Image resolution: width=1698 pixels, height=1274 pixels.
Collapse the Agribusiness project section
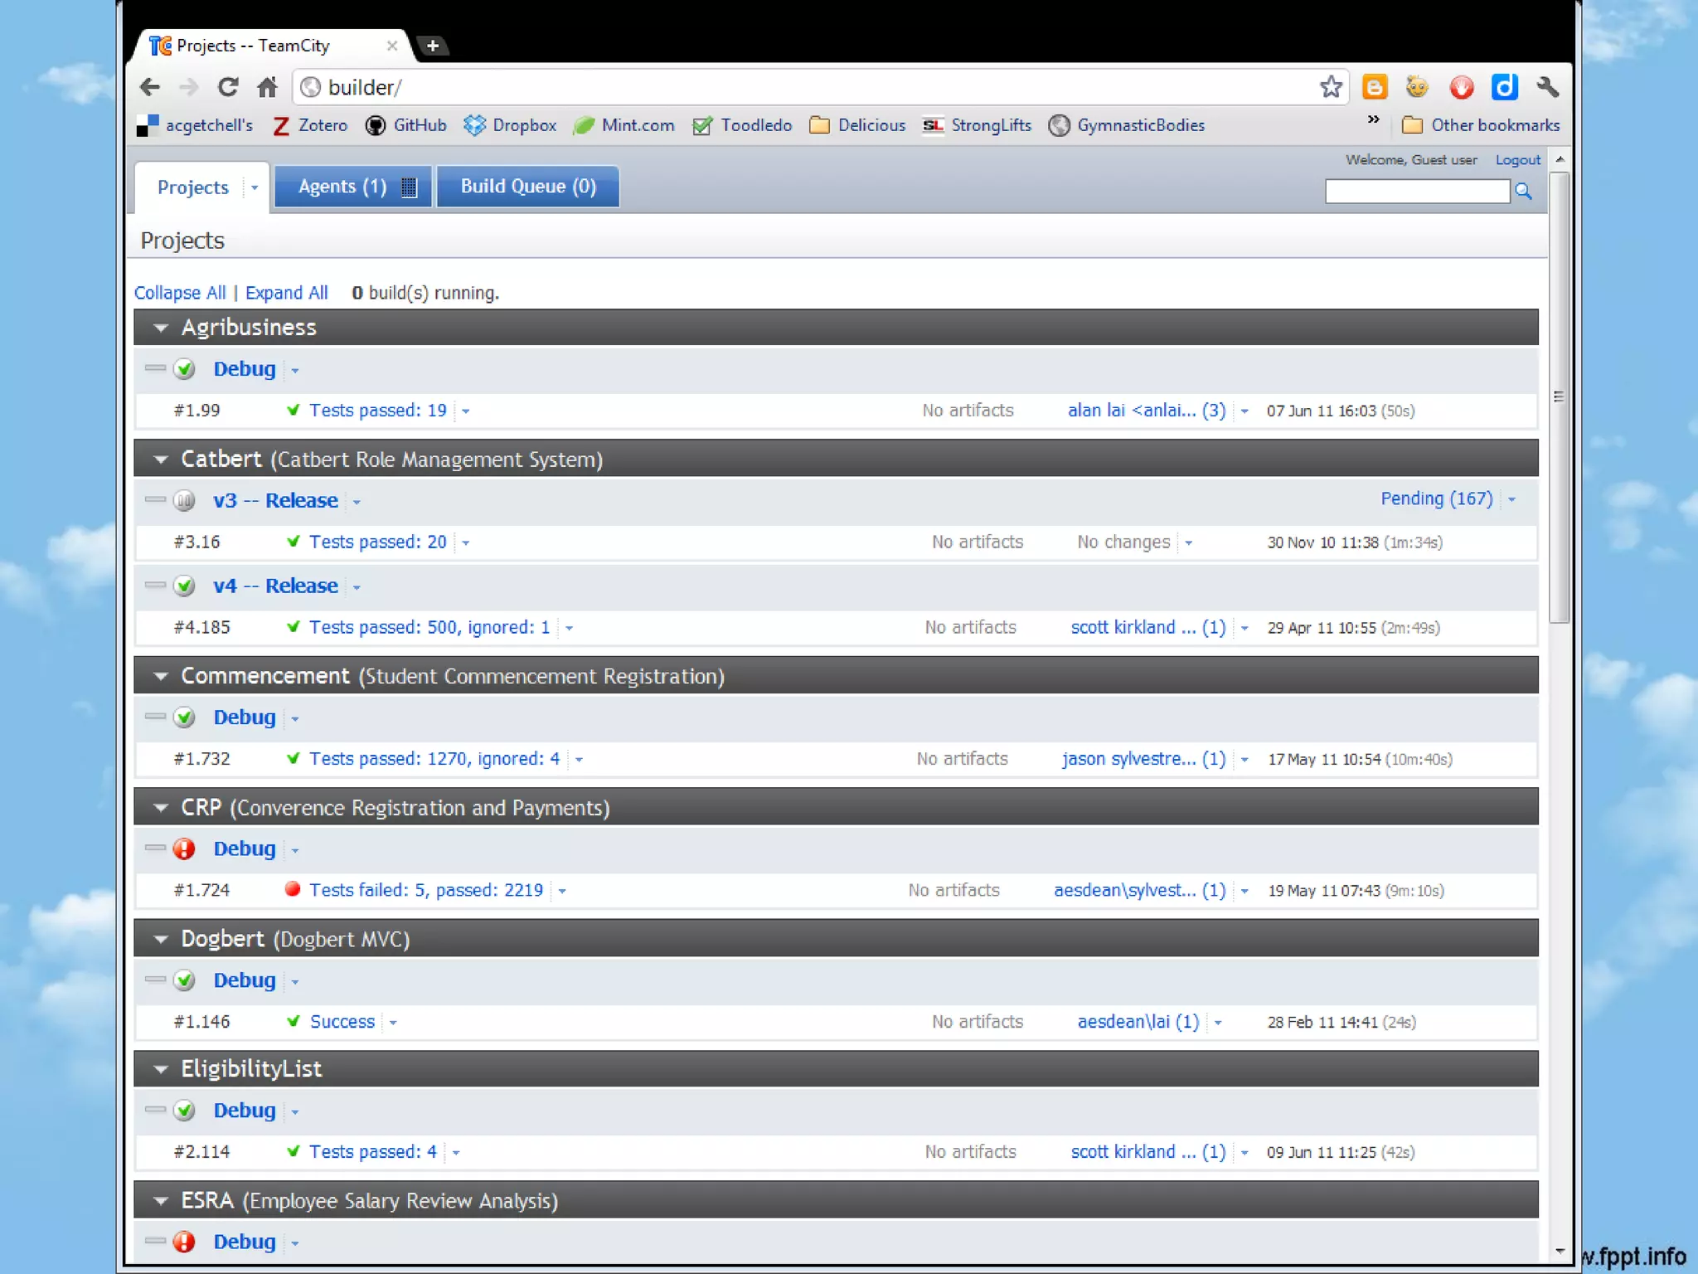pyautogui.click(x=161, y=328)
